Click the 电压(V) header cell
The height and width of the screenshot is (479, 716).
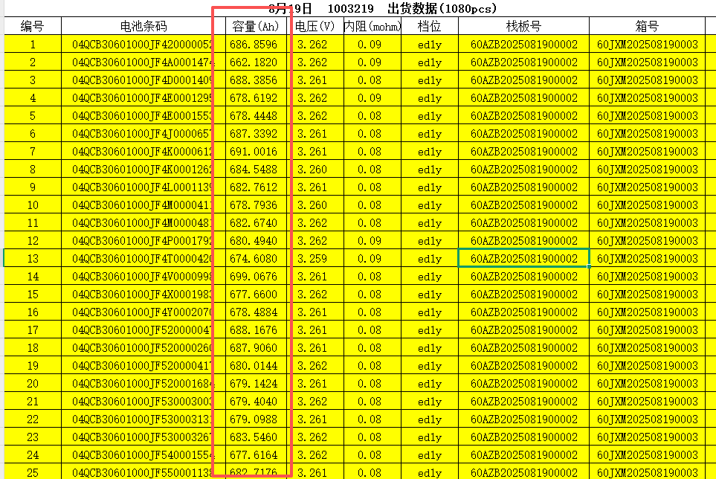coord(315,27)
